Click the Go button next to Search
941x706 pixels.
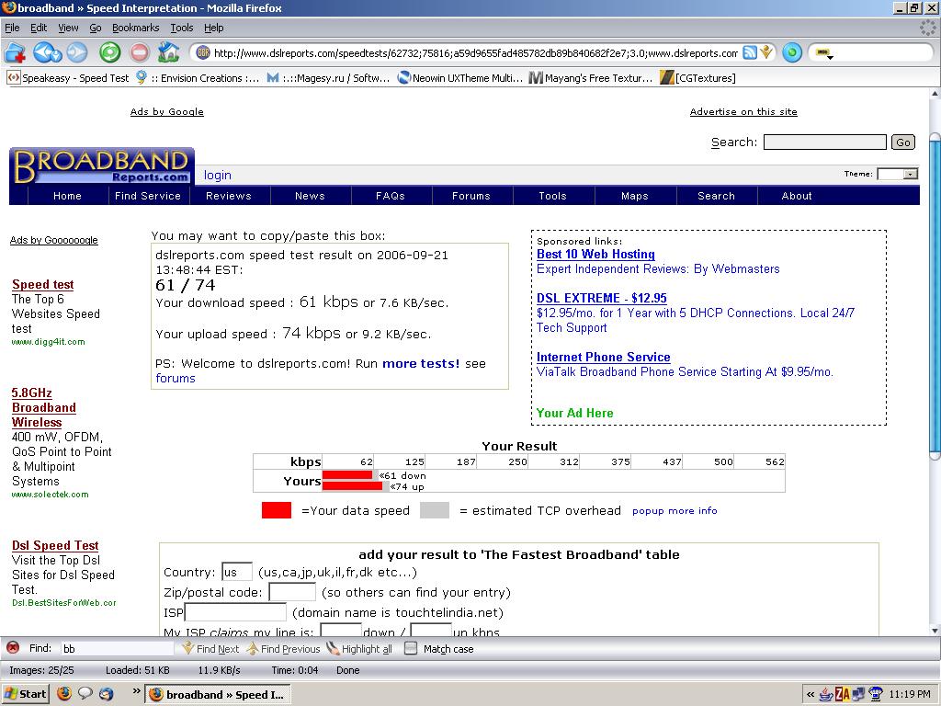(x=903, y=142)
